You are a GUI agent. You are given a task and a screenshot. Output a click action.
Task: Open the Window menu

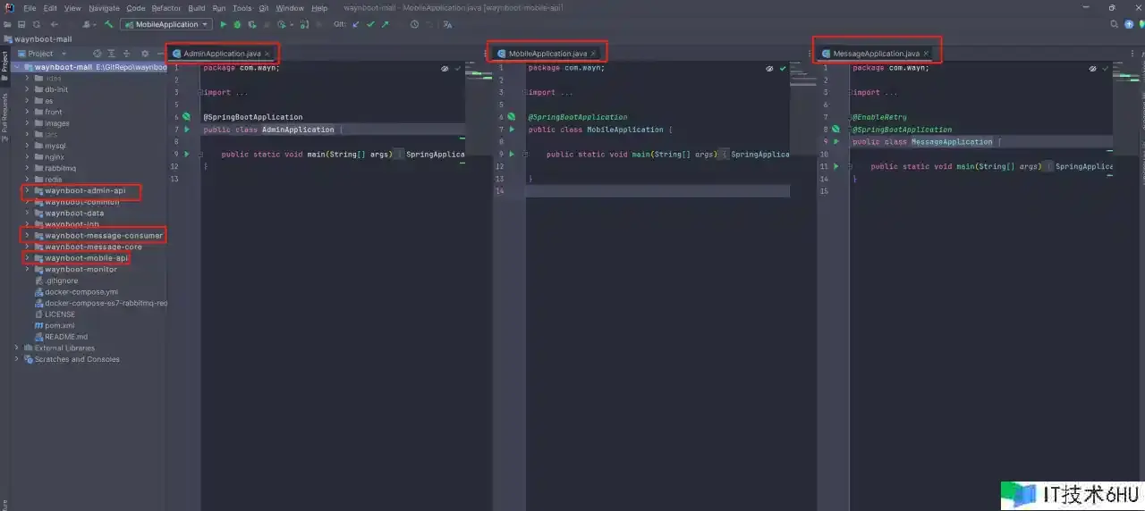click(x=290, y=8)
